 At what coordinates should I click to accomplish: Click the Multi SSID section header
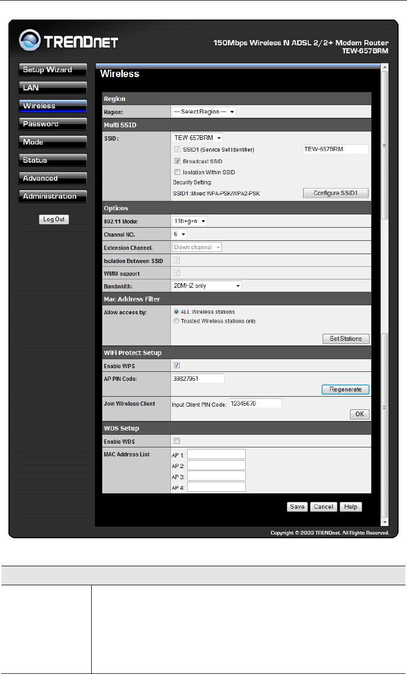point(237,125)
